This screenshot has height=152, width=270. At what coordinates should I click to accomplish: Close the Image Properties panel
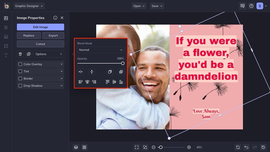click(62, 18)
